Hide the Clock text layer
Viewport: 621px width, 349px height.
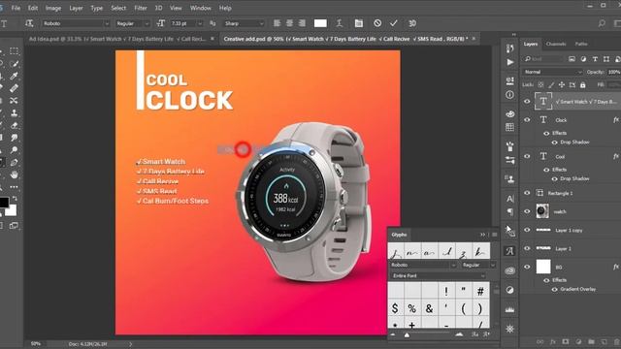click(x=527, y=120)
